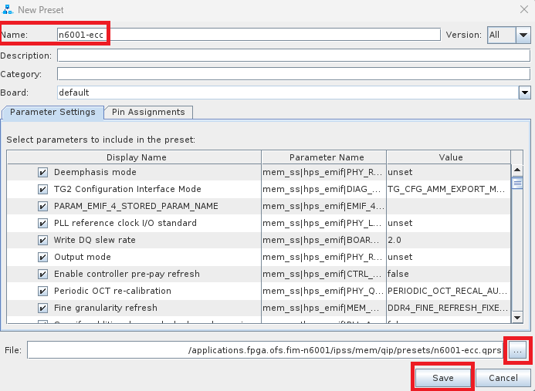This screenshot has height=391, width=535.
Task: Select the Parameter Settings tab
Action: (x=52, y=112)
